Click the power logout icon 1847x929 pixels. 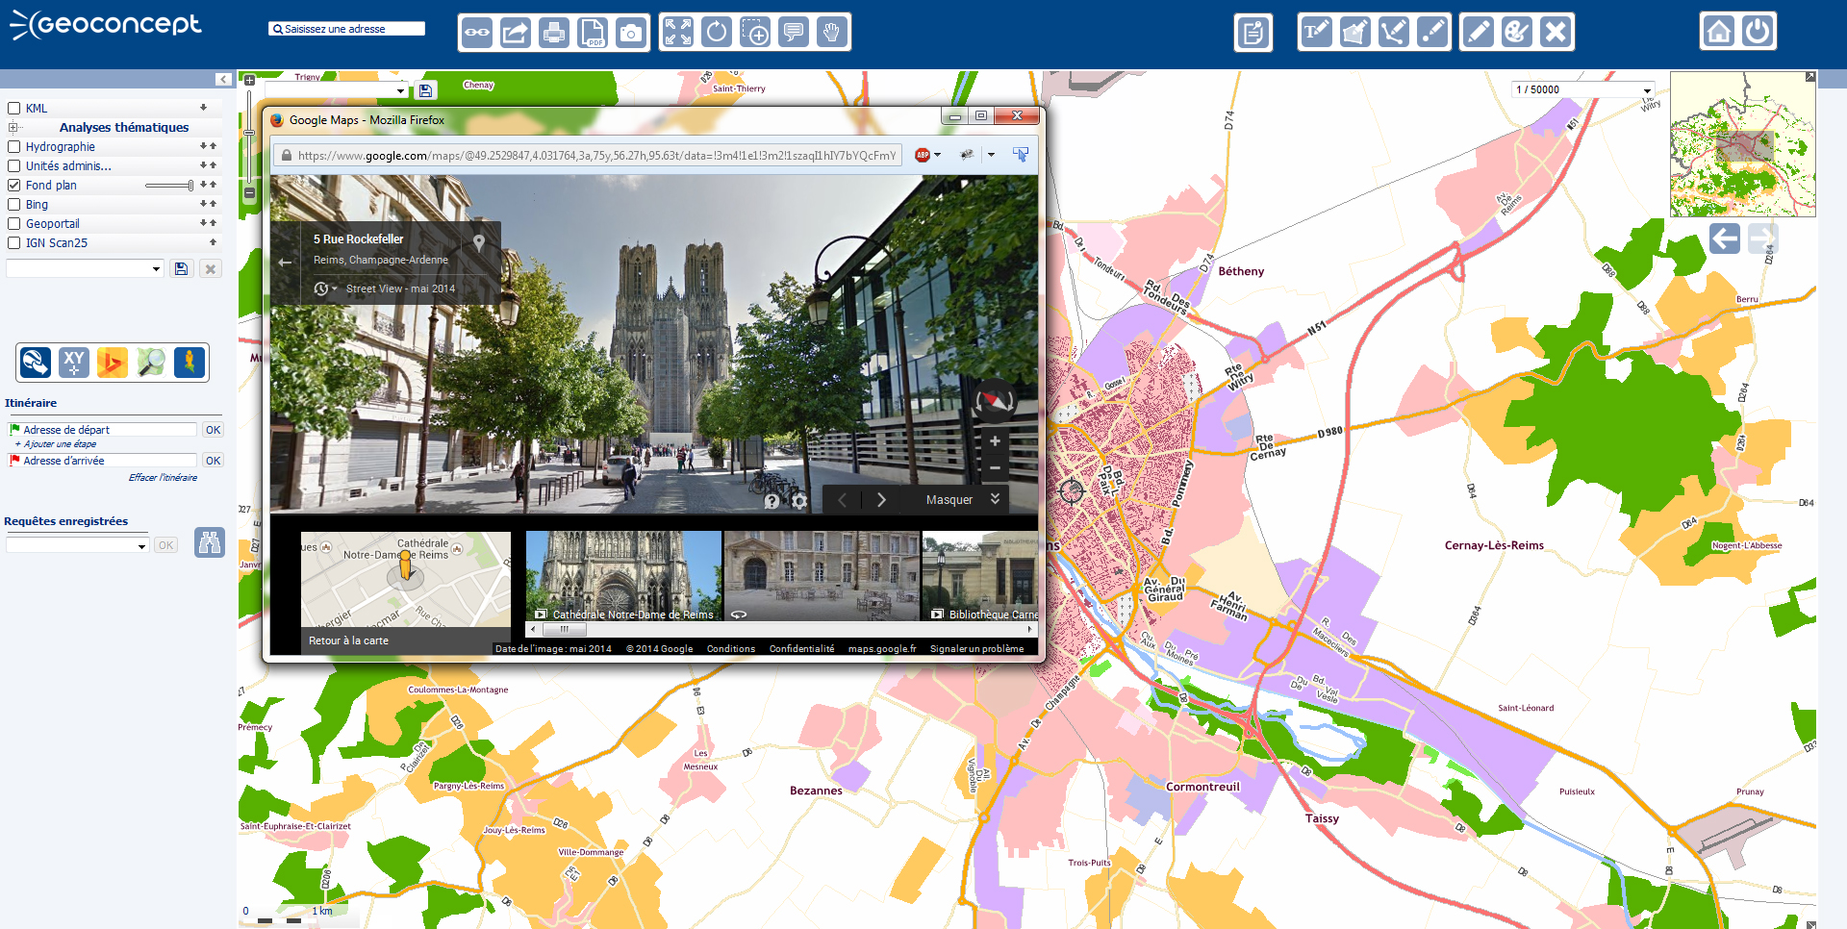coord(1758,31)
